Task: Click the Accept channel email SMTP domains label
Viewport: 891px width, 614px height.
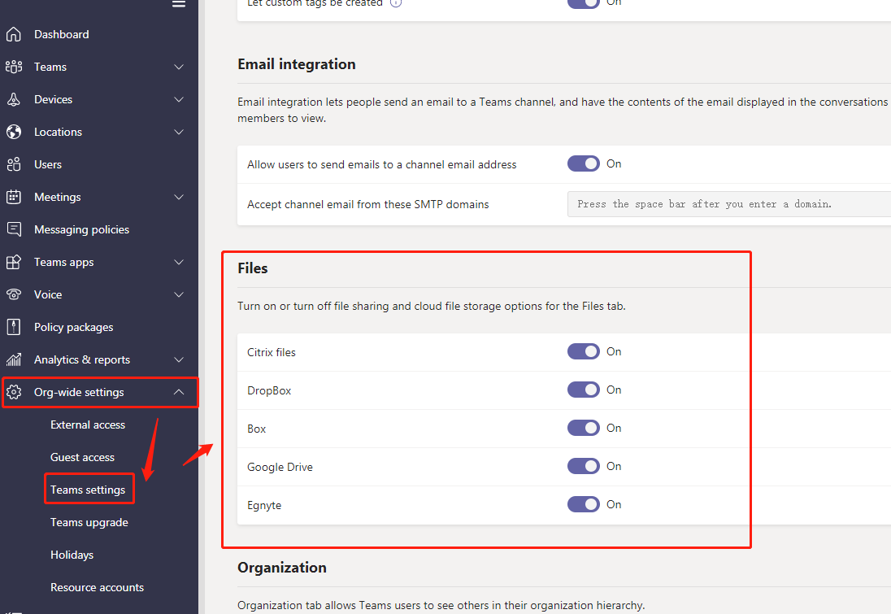Action: [368, 205]
